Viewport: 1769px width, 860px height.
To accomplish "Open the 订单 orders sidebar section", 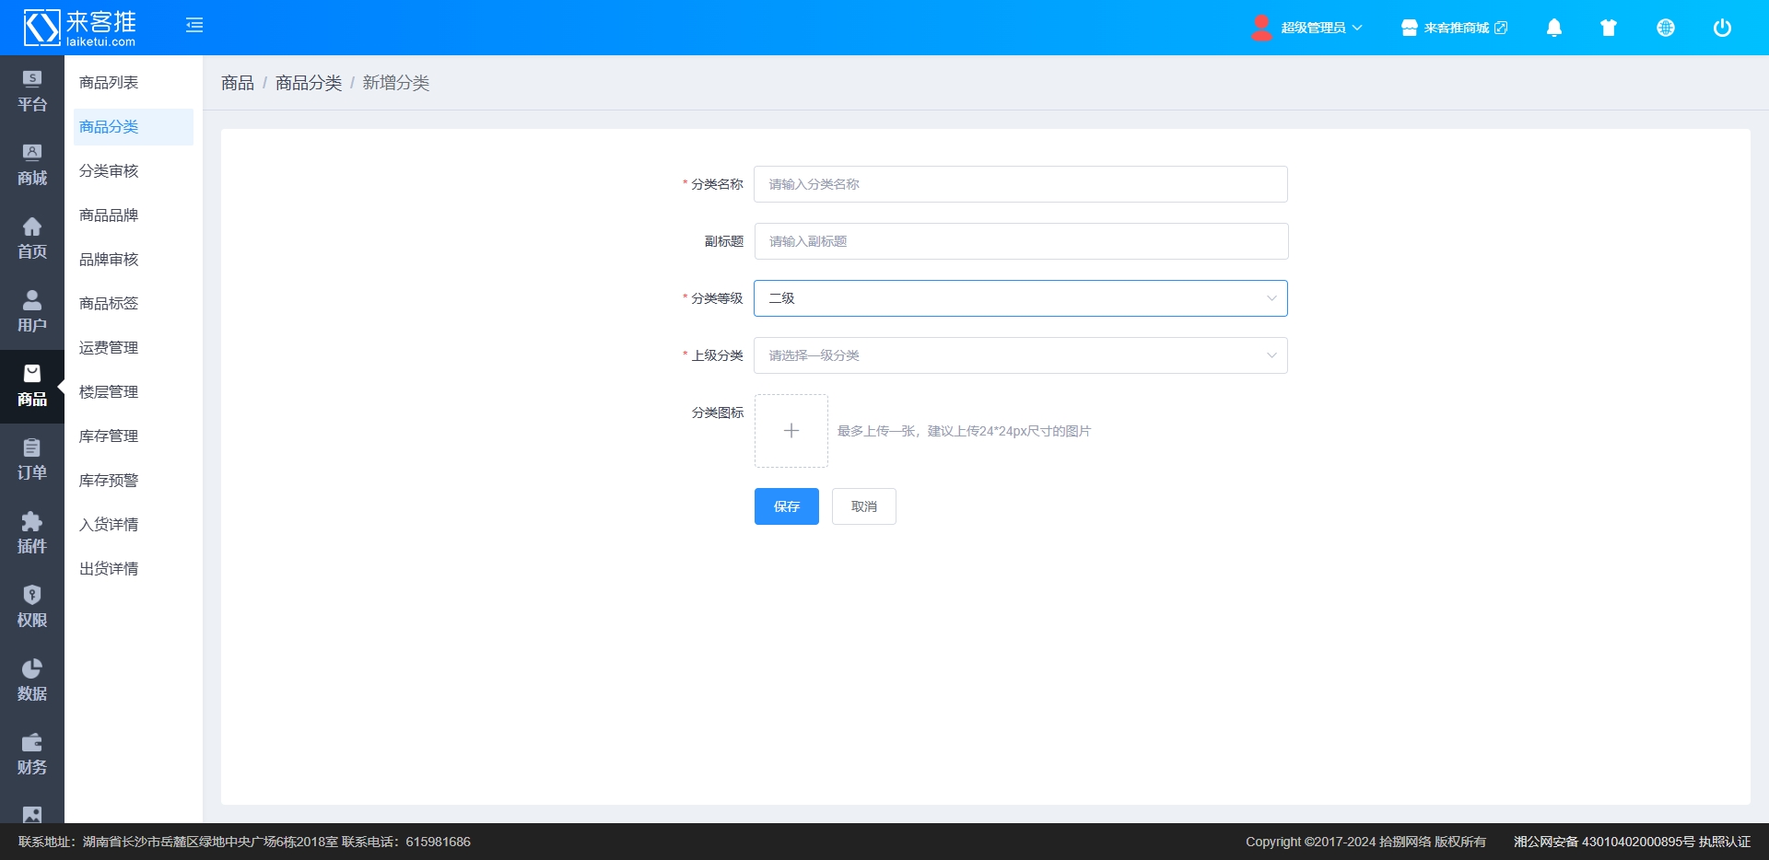I will pyautogui.click(x=32, y=459).
